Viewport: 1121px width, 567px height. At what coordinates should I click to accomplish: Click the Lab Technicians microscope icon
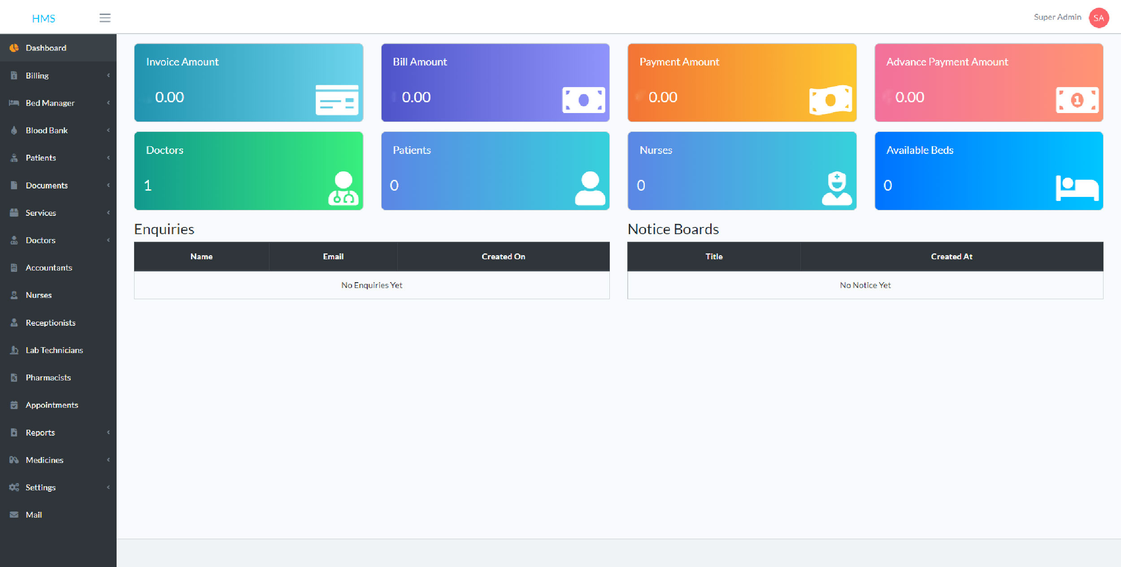point(14,350)
